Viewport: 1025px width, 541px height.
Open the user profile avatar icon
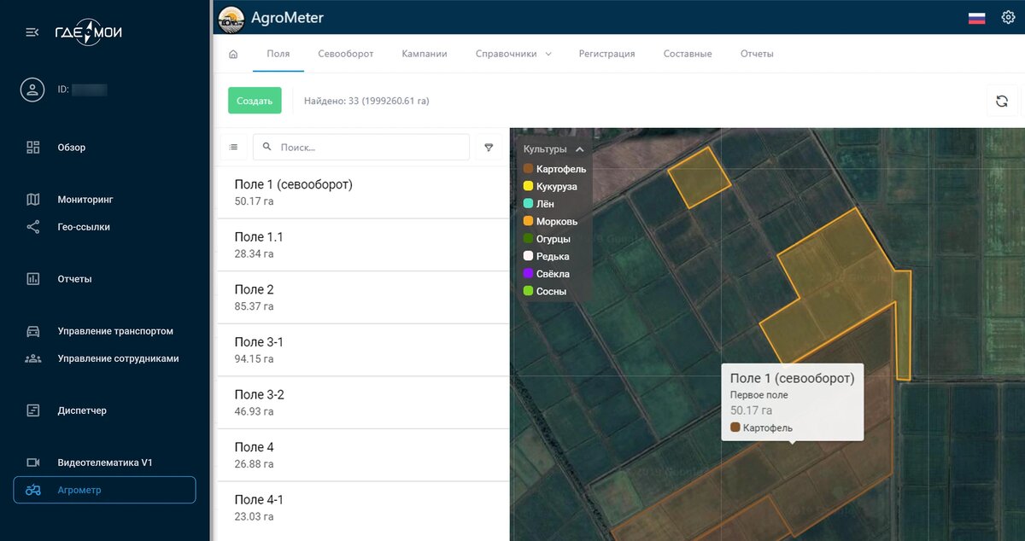tap(32, 90)
